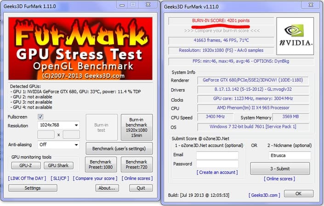This screenshot has height=206, width=324.
Task: Launch the GPU Shark monitoring tool
Action: [x=58, y=165]
